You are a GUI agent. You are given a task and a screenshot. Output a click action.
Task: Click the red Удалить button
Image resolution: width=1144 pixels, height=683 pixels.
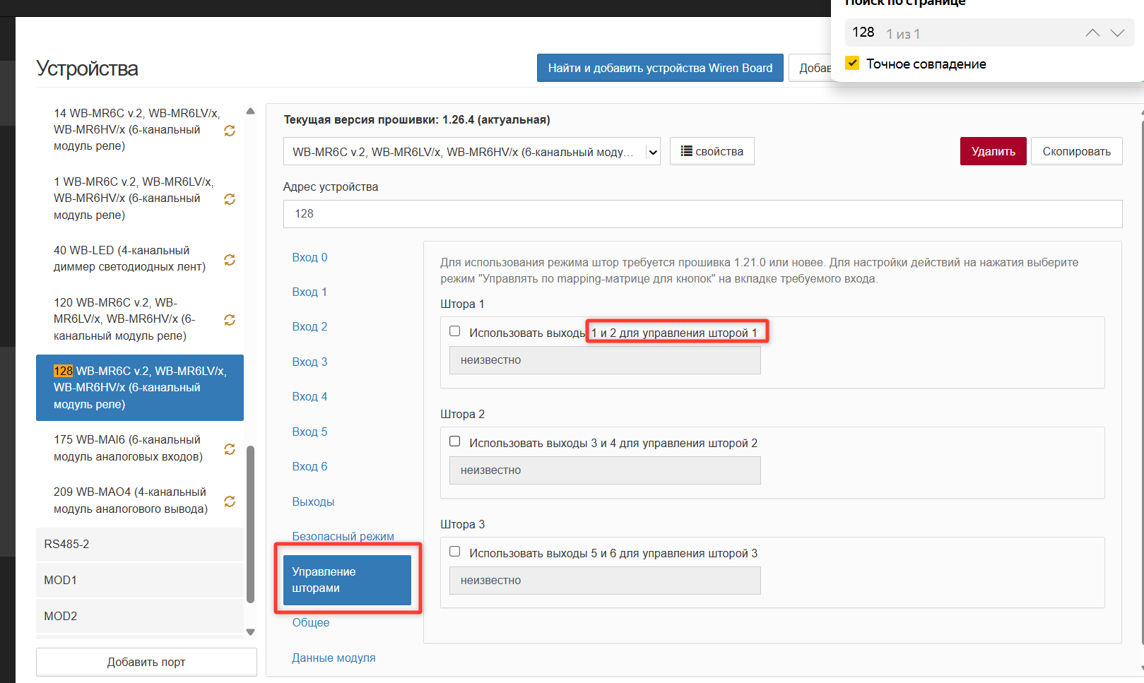click(x=993, y=151)
